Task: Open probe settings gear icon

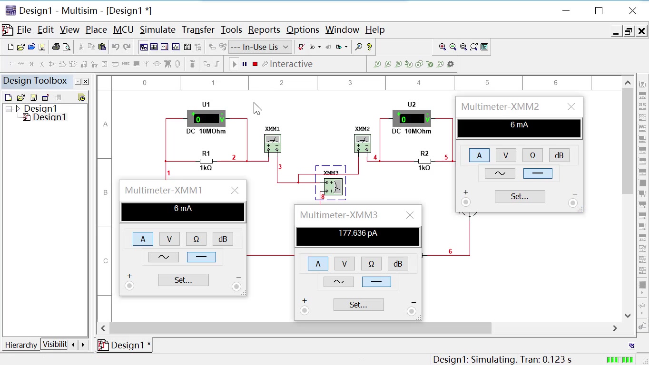Action: click(450, 64)
